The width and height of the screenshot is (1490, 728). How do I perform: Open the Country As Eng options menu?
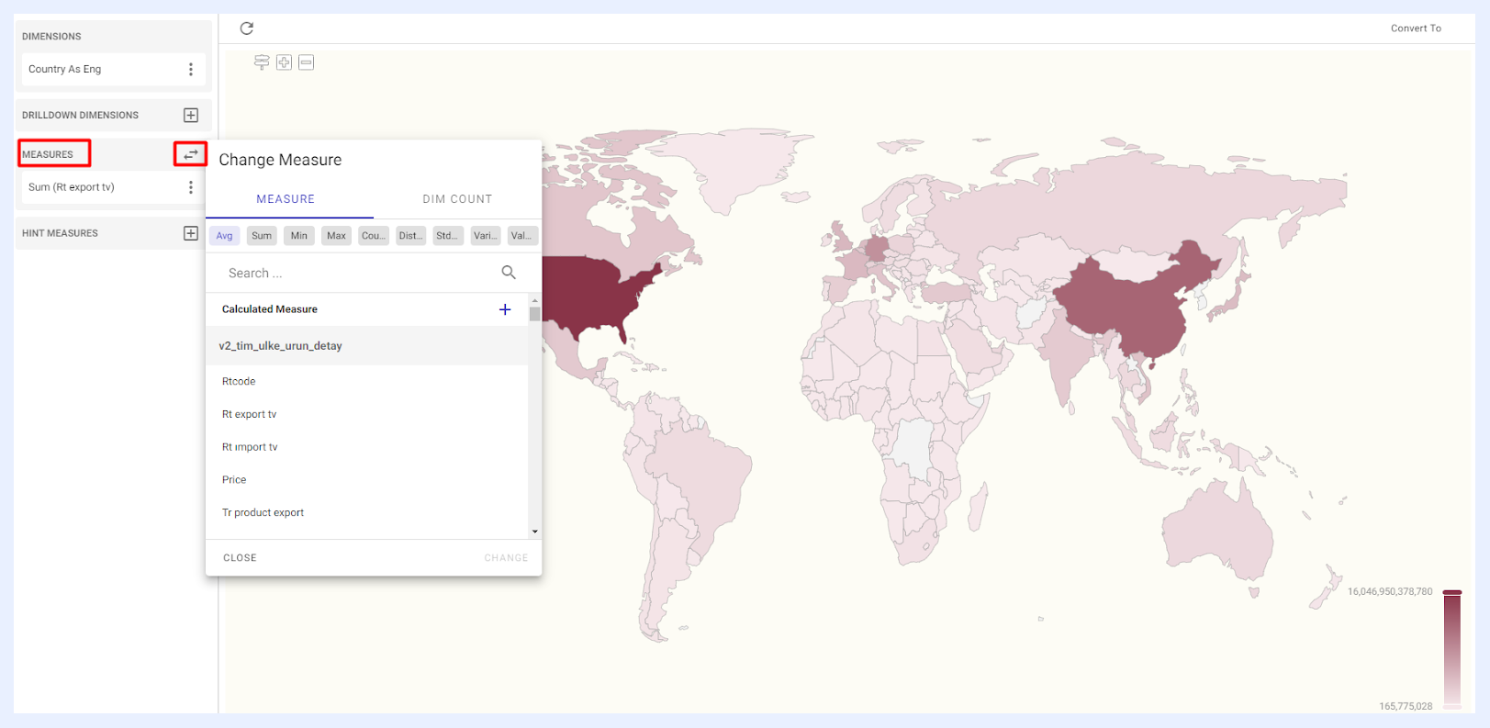click(x=191, y=69)
